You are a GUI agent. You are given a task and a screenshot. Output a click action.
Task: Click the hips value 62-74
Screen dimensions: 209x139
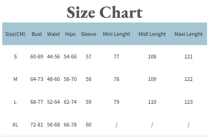[70, 102]
